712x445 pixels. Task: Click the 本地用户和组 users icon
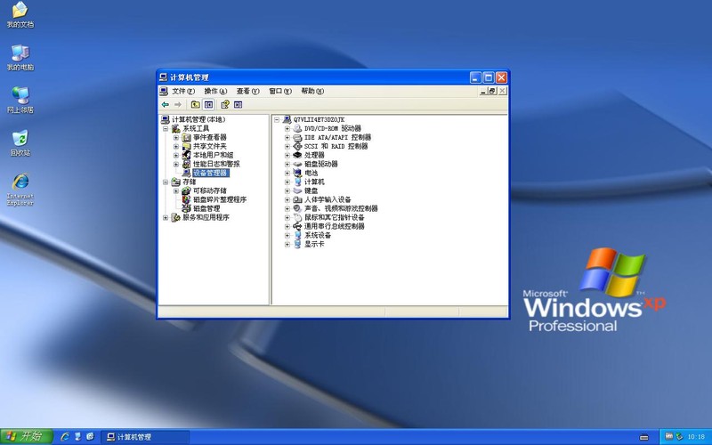click(x=186, y=155)
